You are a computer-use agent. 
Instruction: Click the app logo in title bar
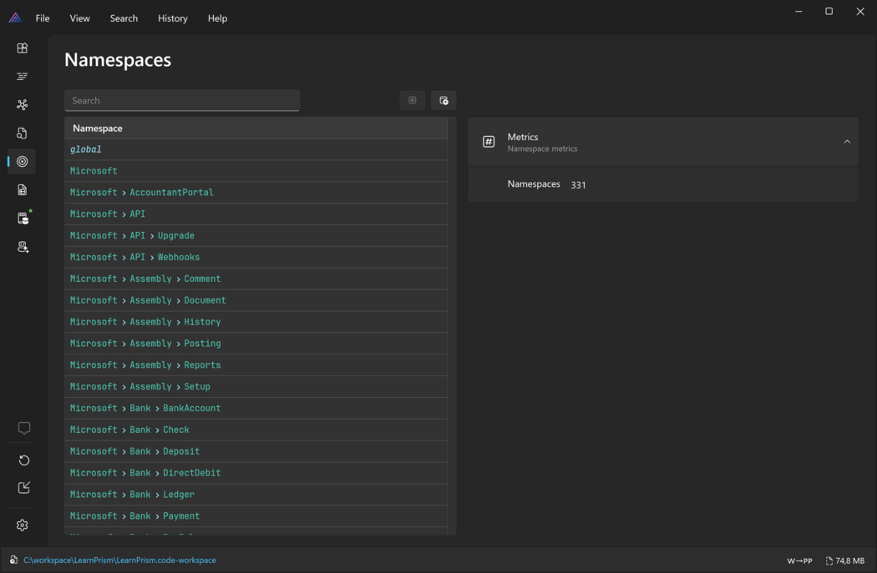(15, 18)
